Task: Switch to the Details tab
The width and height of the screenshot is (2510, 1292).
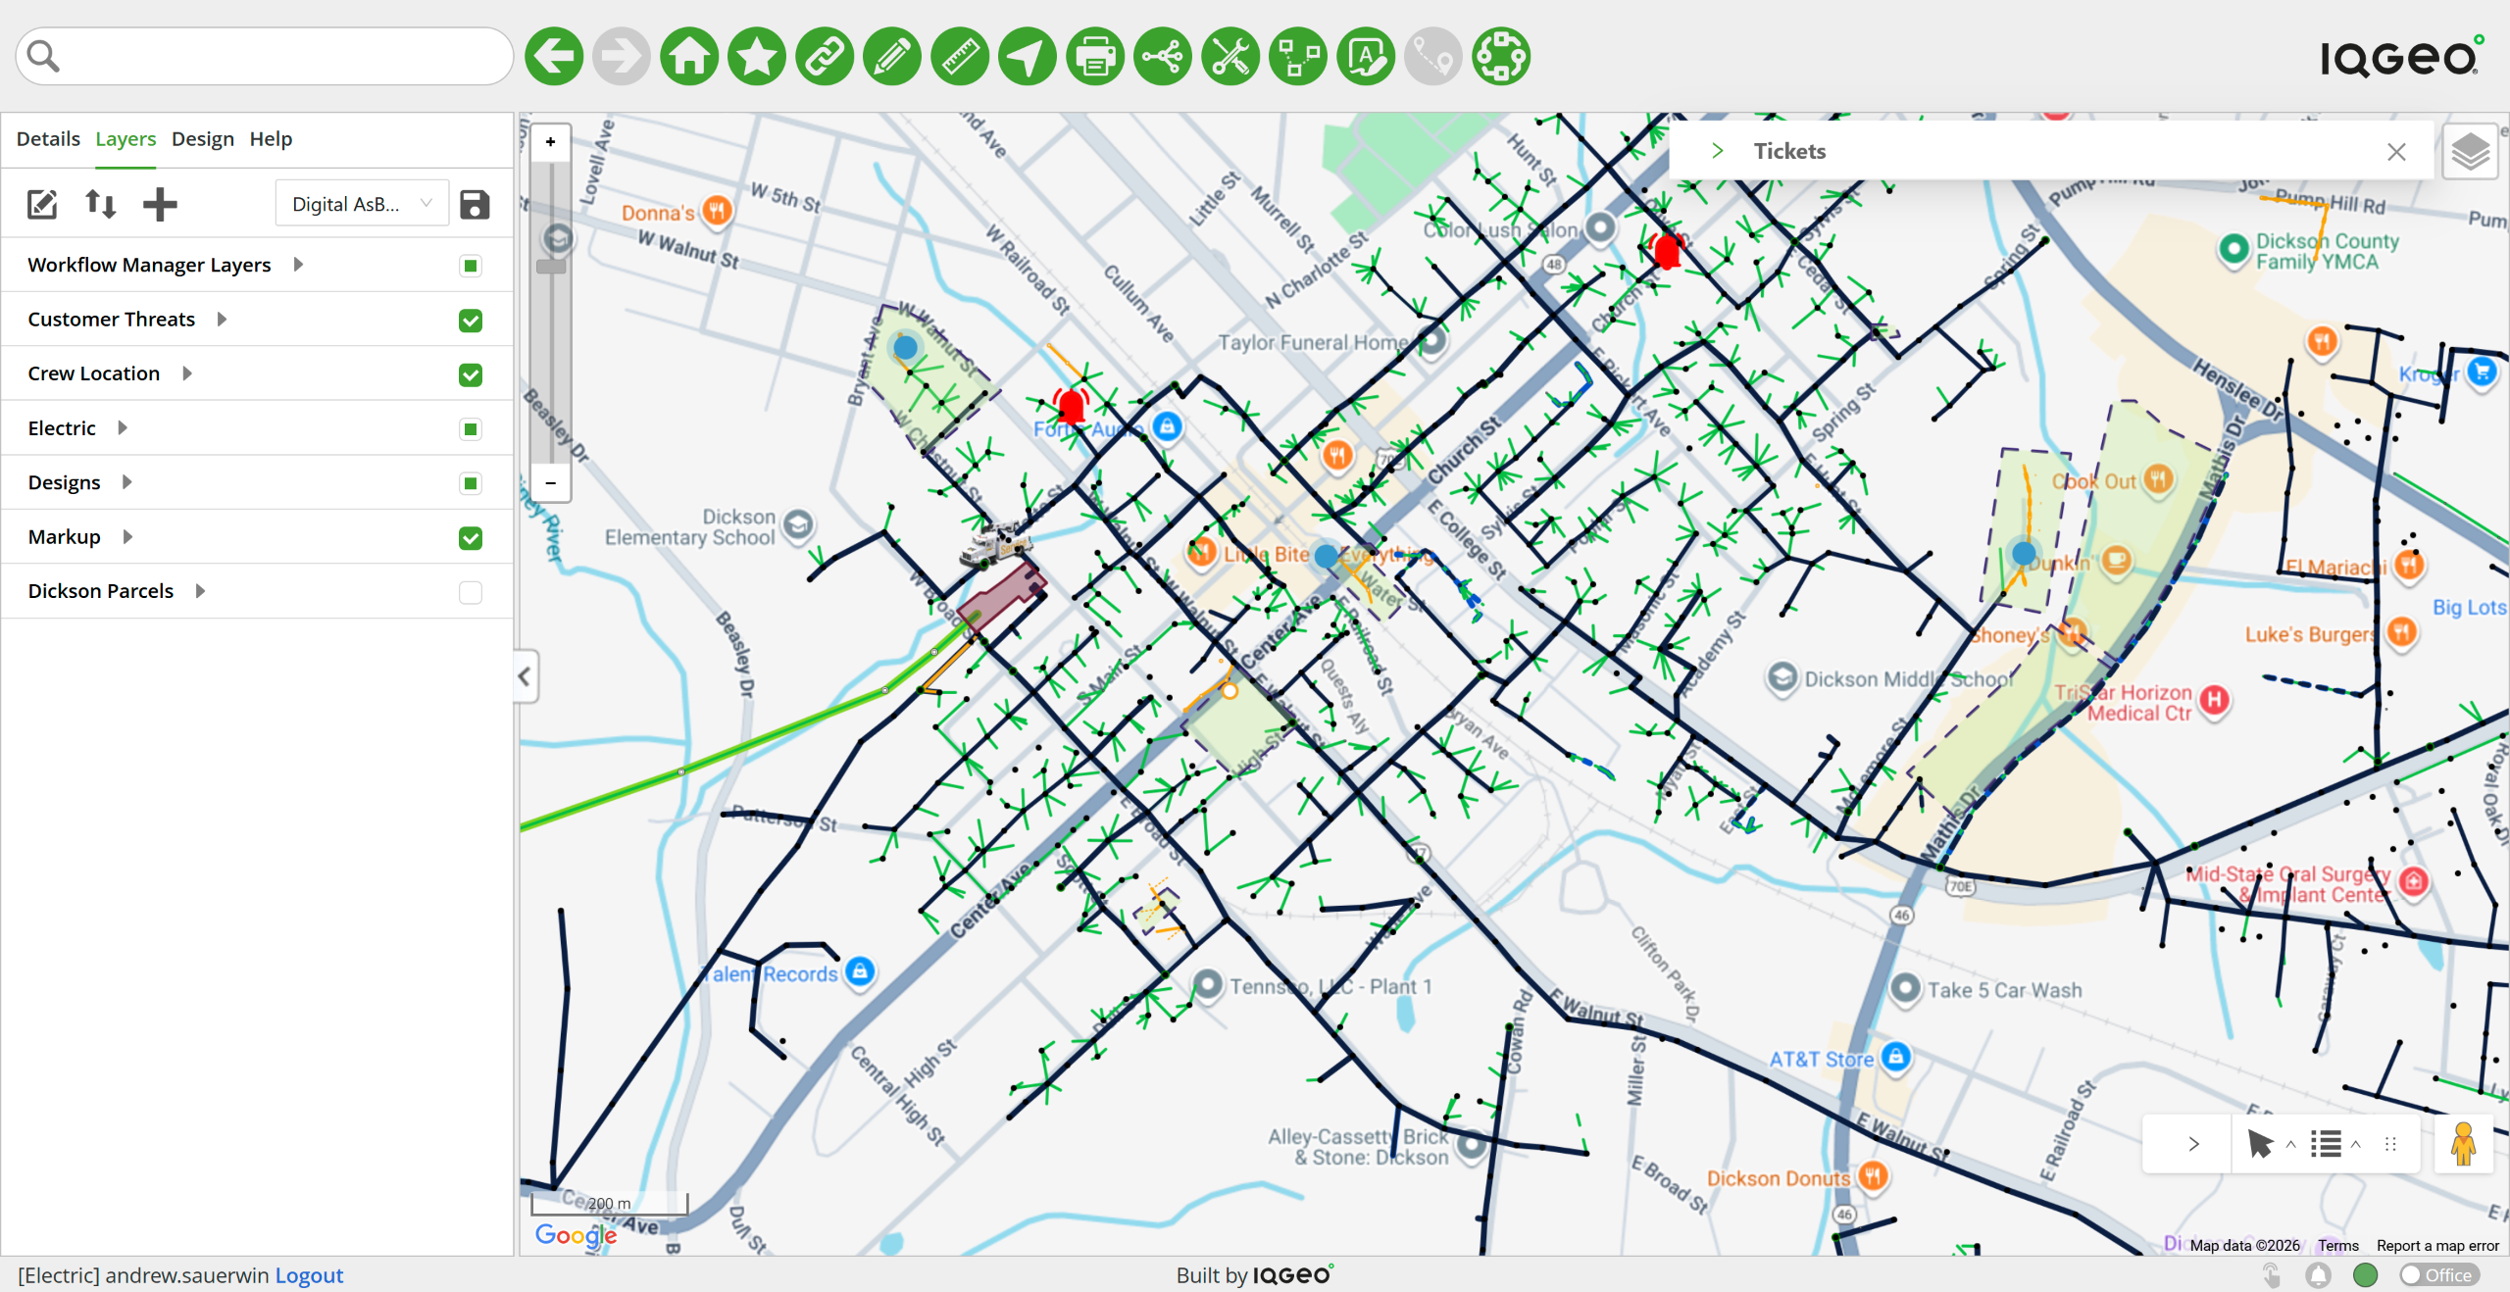Action: 48,138
